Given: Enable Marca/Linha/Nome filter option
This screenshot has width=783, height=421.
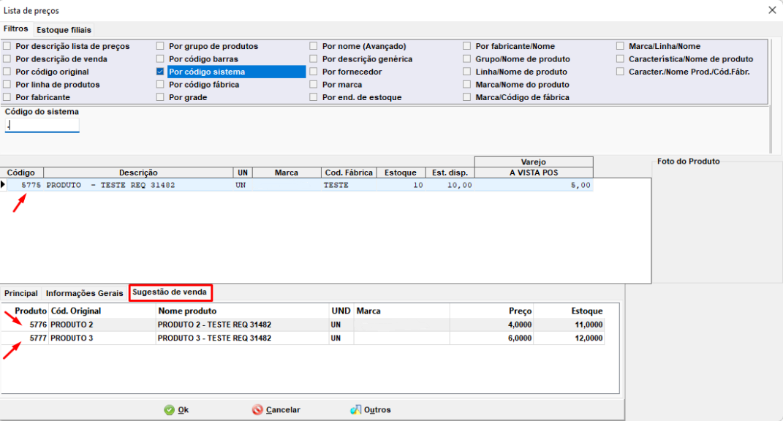Looking at the screenshot, I should pos(621,47).
